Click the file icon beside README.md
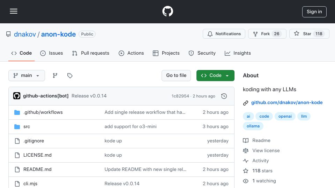Screen dimensions: 335x188 coord(17,170)
